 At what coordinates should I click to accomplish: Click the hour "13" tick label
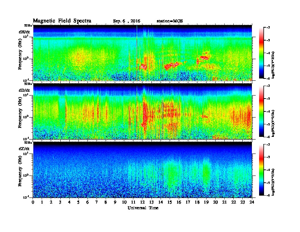152,202
